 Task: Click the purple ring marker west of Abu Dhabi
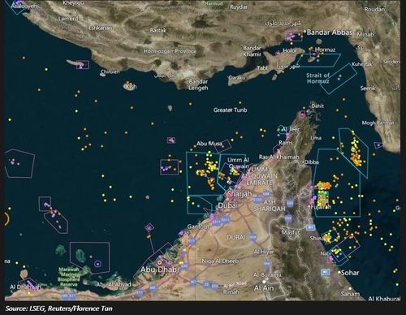click(97, 263)
